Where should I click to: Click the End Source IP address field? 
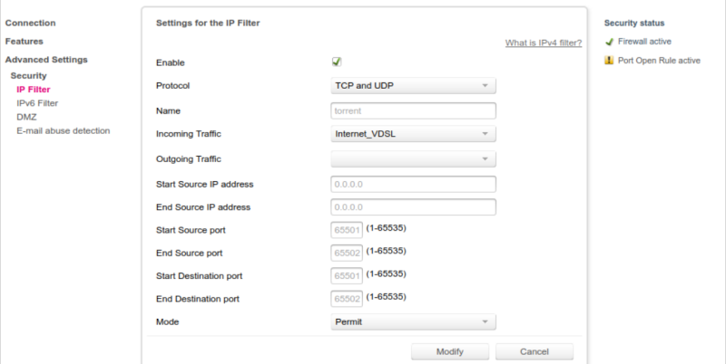(x=414, y=207)
